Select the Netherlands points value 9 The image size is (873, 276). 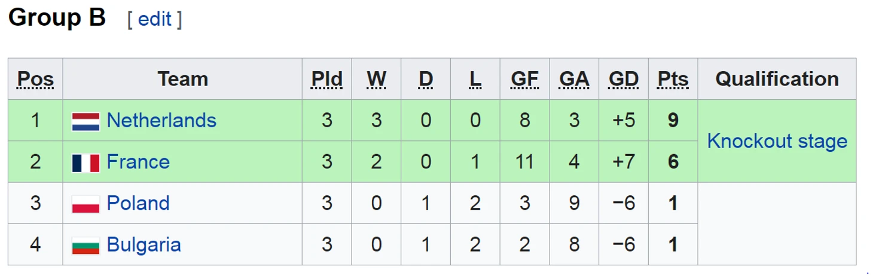[673, 121]
